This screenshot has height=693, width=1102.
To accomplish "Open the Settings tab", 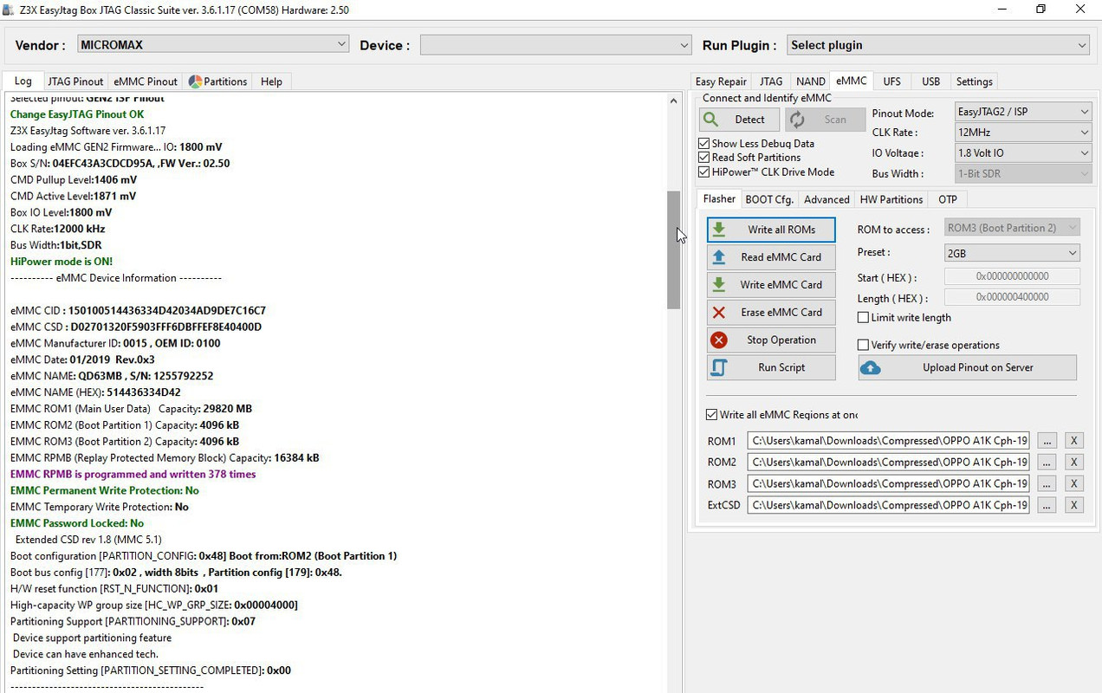I will tap(975, 81).
